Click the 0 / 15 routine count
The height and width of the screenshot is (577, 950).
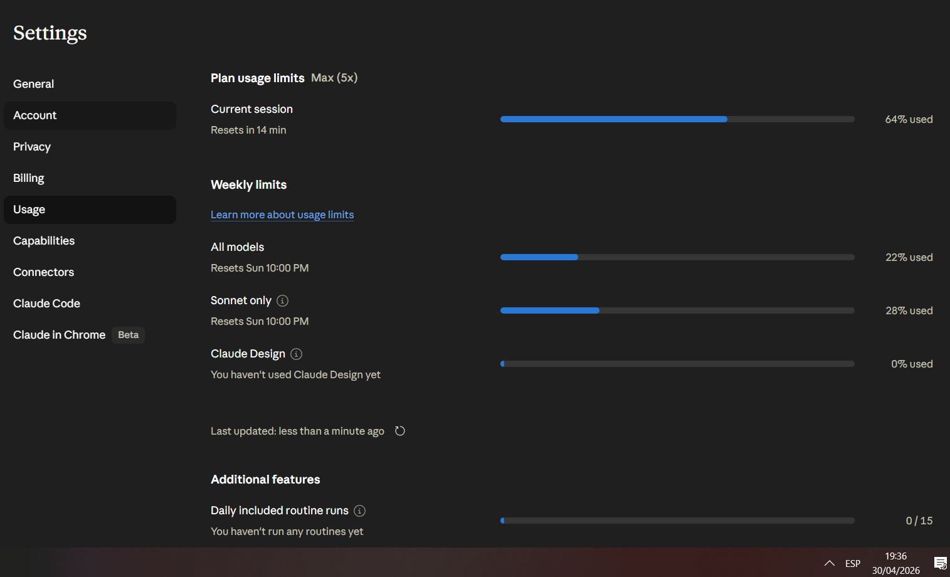pyautogui.click(x=919, y=521)
